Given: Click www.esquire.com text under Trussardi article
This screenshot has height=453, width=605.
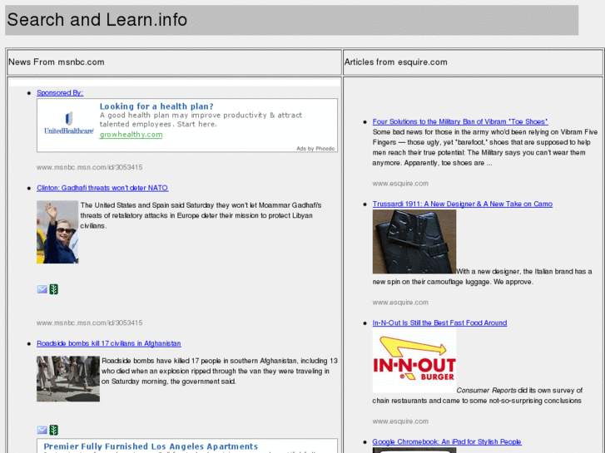Looking at the screenshot, I should click(400, 303).
